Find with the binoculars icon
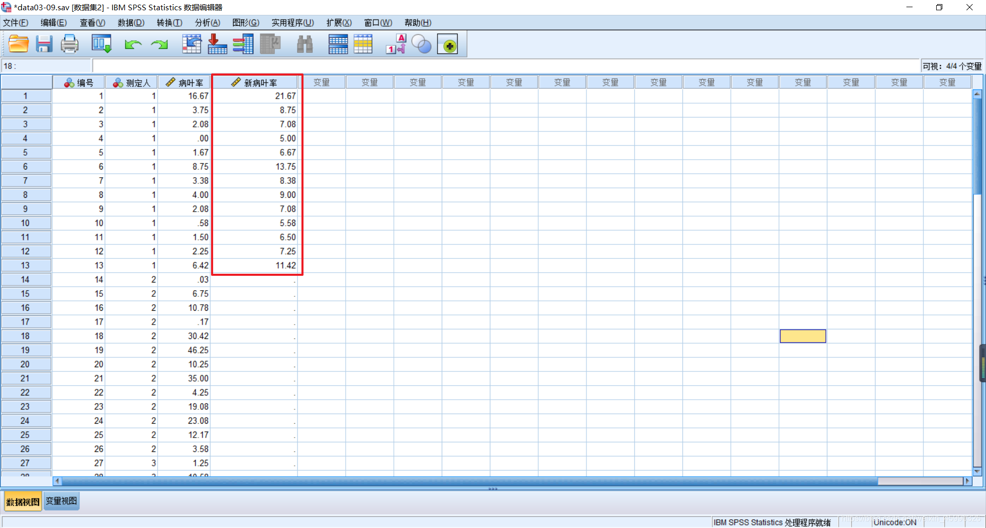The image size is (986, 528). pyautogui.click(x=305, y=44)
